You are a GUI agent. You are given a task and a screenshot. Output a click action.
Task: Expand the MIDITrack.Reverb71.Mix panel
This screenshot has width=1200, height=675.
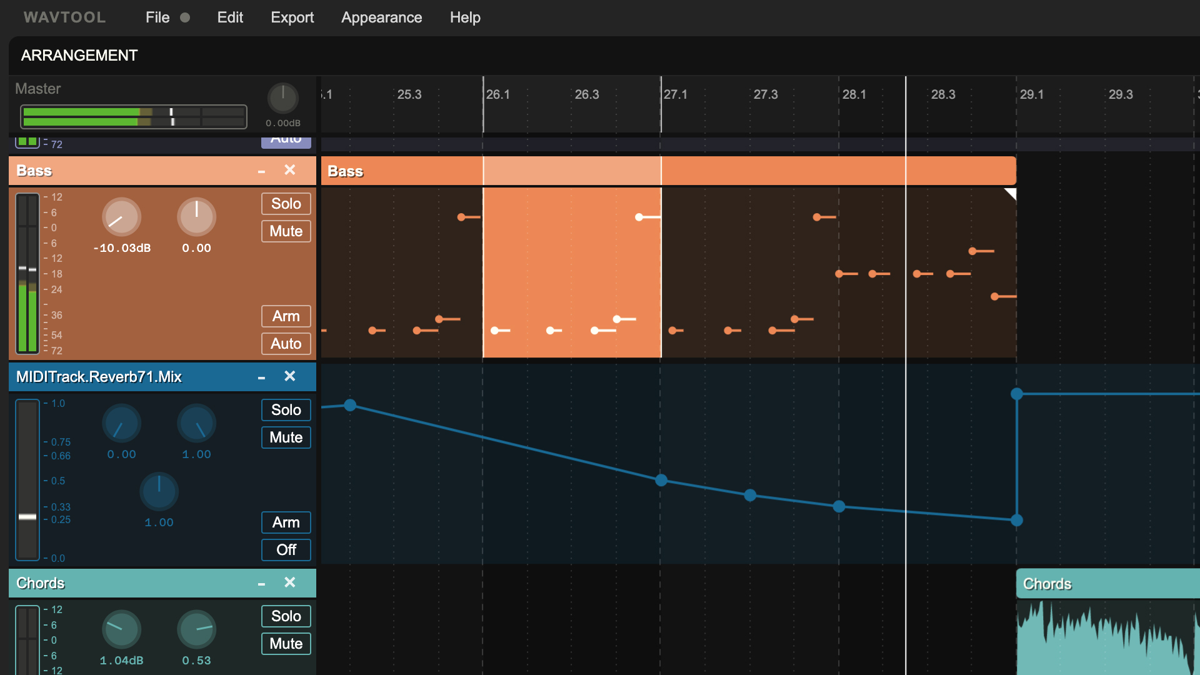pyautogui.click(x=261, y=377)
